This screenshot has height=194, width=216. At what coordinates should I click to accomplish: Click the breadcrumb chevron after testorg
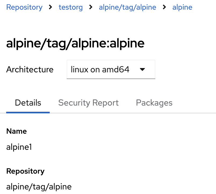(x=91, y=7)
